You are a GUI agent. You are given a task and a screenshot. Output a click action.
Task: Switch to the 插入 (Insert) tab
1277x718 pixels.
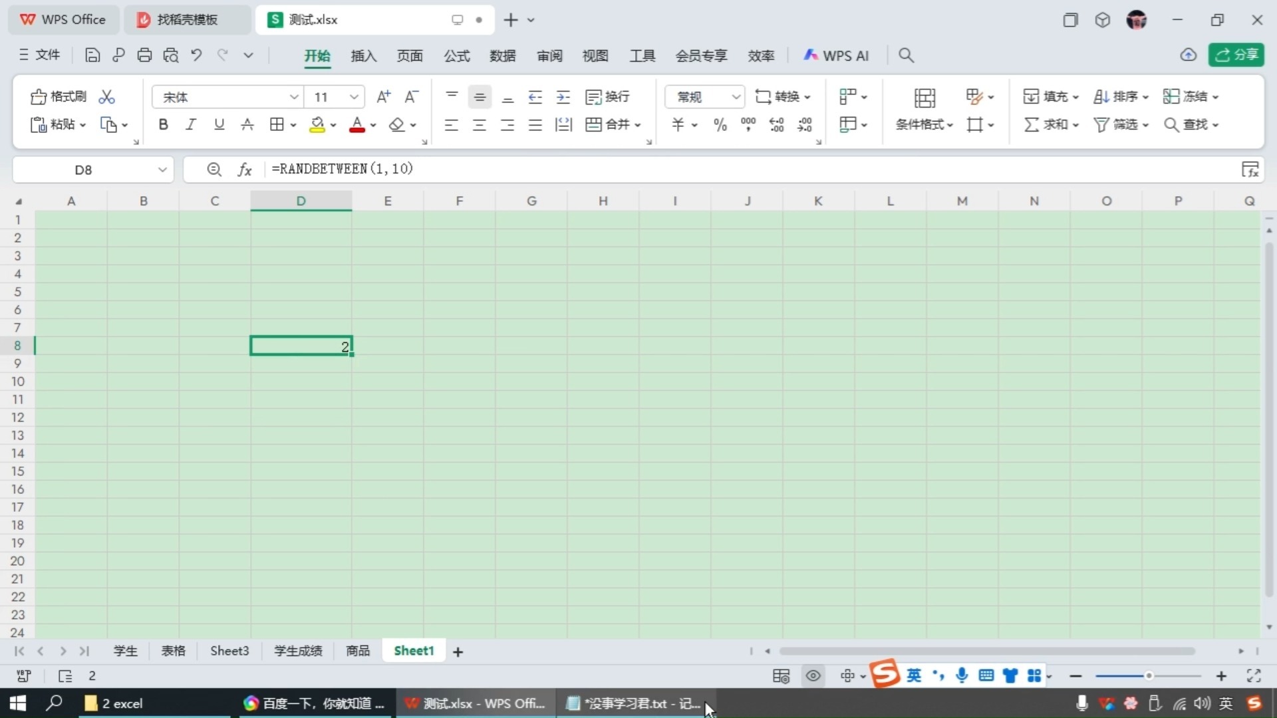point(364,56)
